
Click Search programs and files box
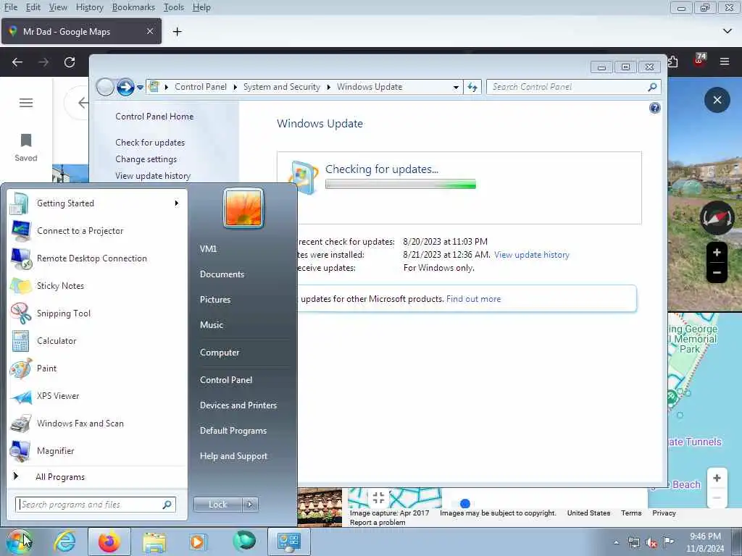coord(95,505)
